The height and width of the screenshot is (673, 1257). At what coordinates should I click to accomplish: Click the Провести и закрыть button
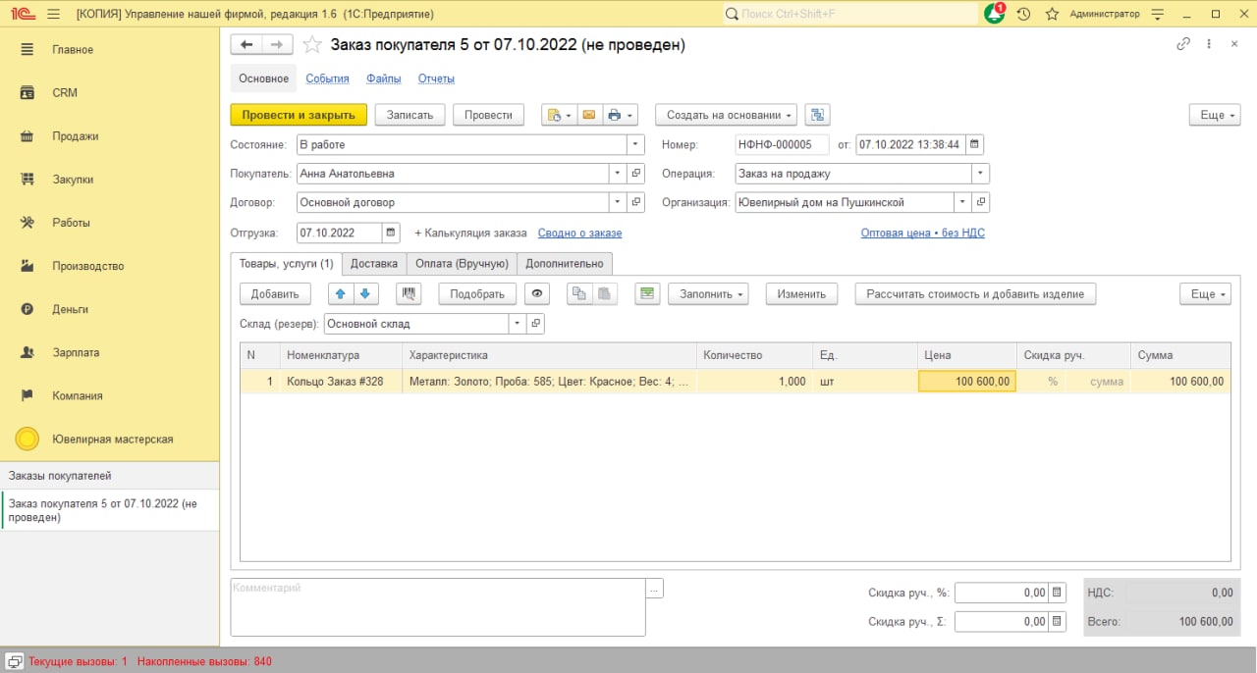tap(299, 115)
